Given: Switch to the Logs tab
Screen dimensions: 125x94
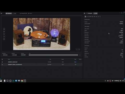Looking at the screenshot, I should 15,13.
